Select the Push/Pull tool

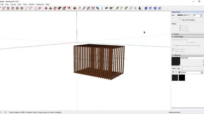pyautogui.click(x=50, y=8)
